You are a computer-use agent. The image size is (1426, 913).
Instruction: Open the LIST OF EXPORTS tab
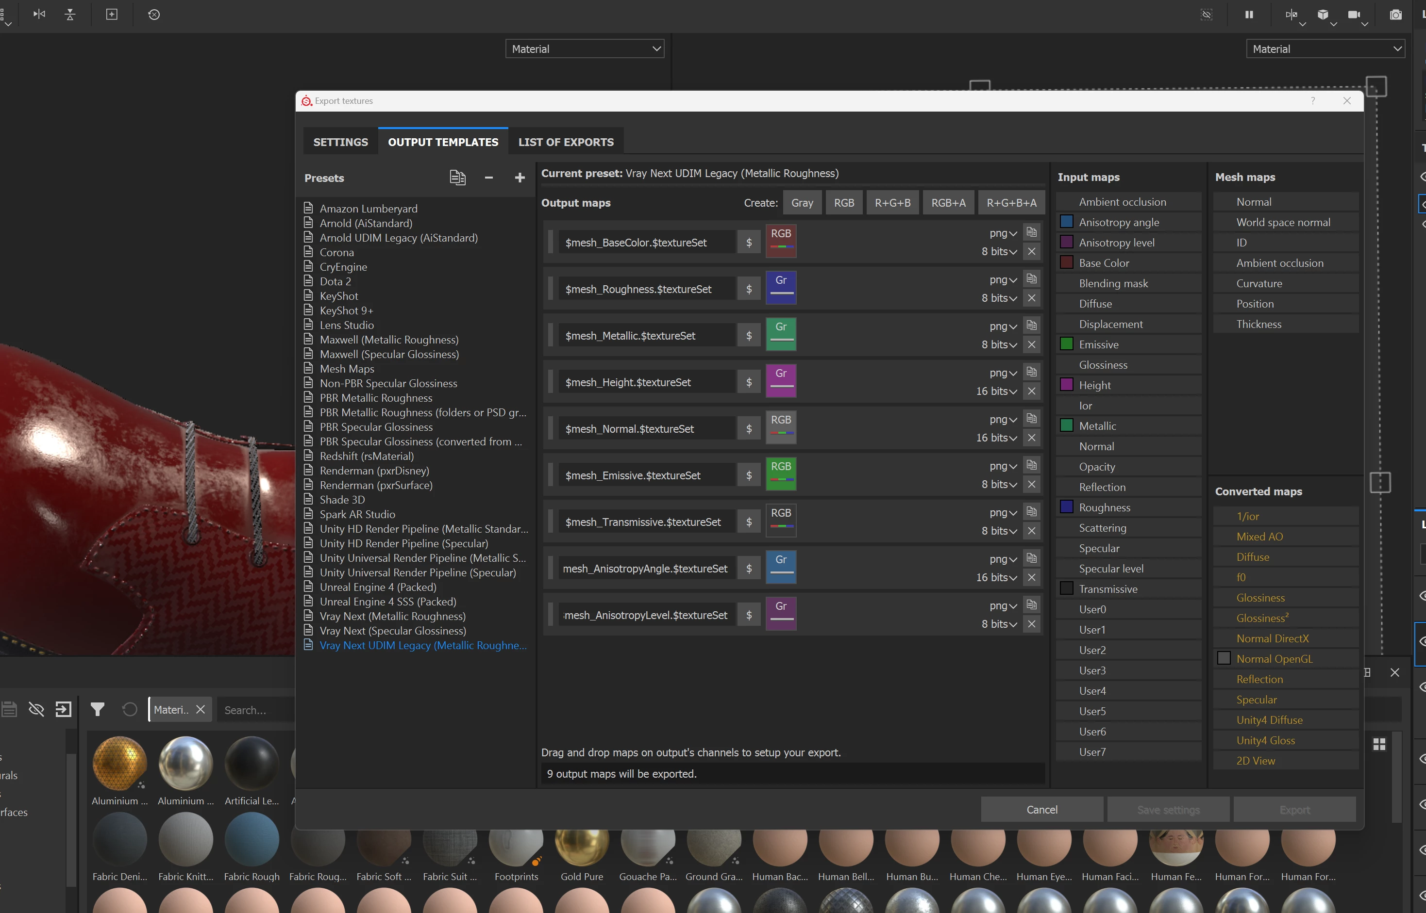pyautogui.click(x=566, y=142)
